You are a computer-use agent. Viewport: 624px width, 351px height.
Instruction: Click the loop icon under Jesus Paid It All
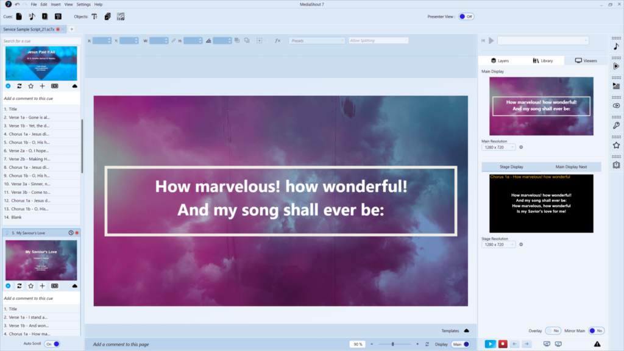pyautogui.click(x=19, y=86)
